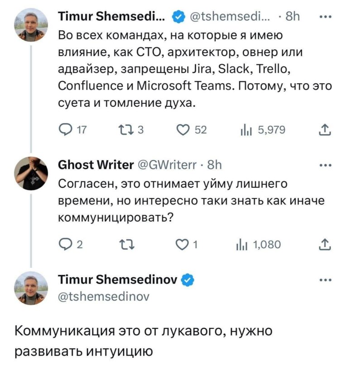Open Timur's avatar on the bottom tweet
The height and width of the screenshot is (365, 347).
(31, 288)
